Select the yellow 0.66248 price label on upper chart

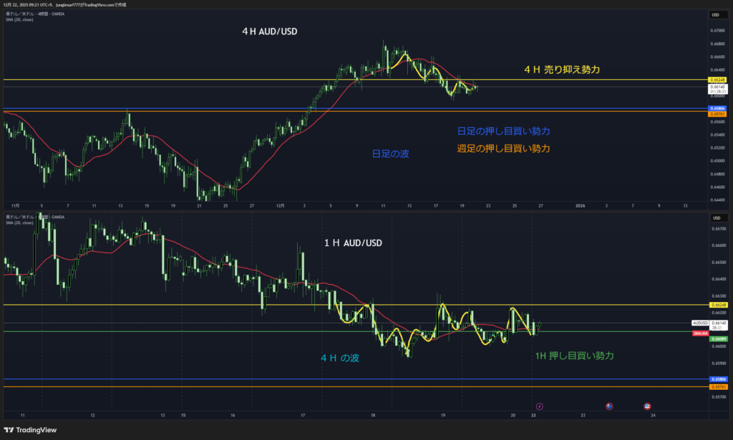click(717, 79)
